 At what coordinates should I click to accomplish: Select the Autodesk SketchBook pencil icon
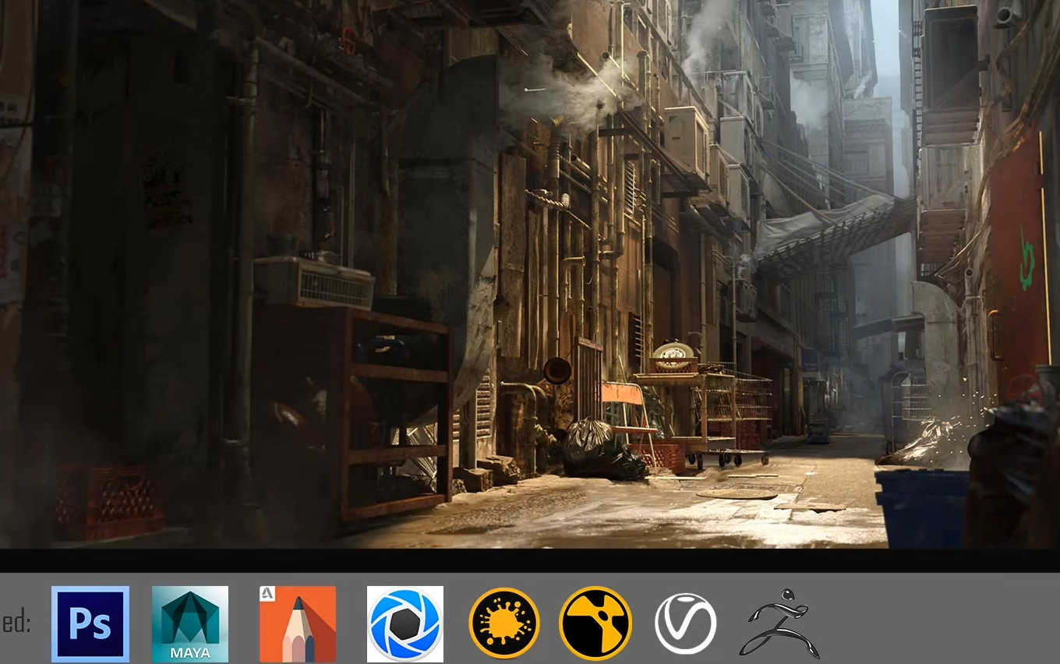[x=298, y=624]
